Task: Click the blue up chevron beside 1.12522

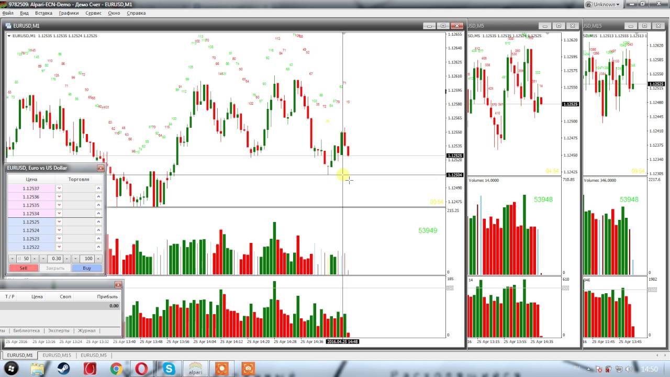Action: (x=98, y=247)
